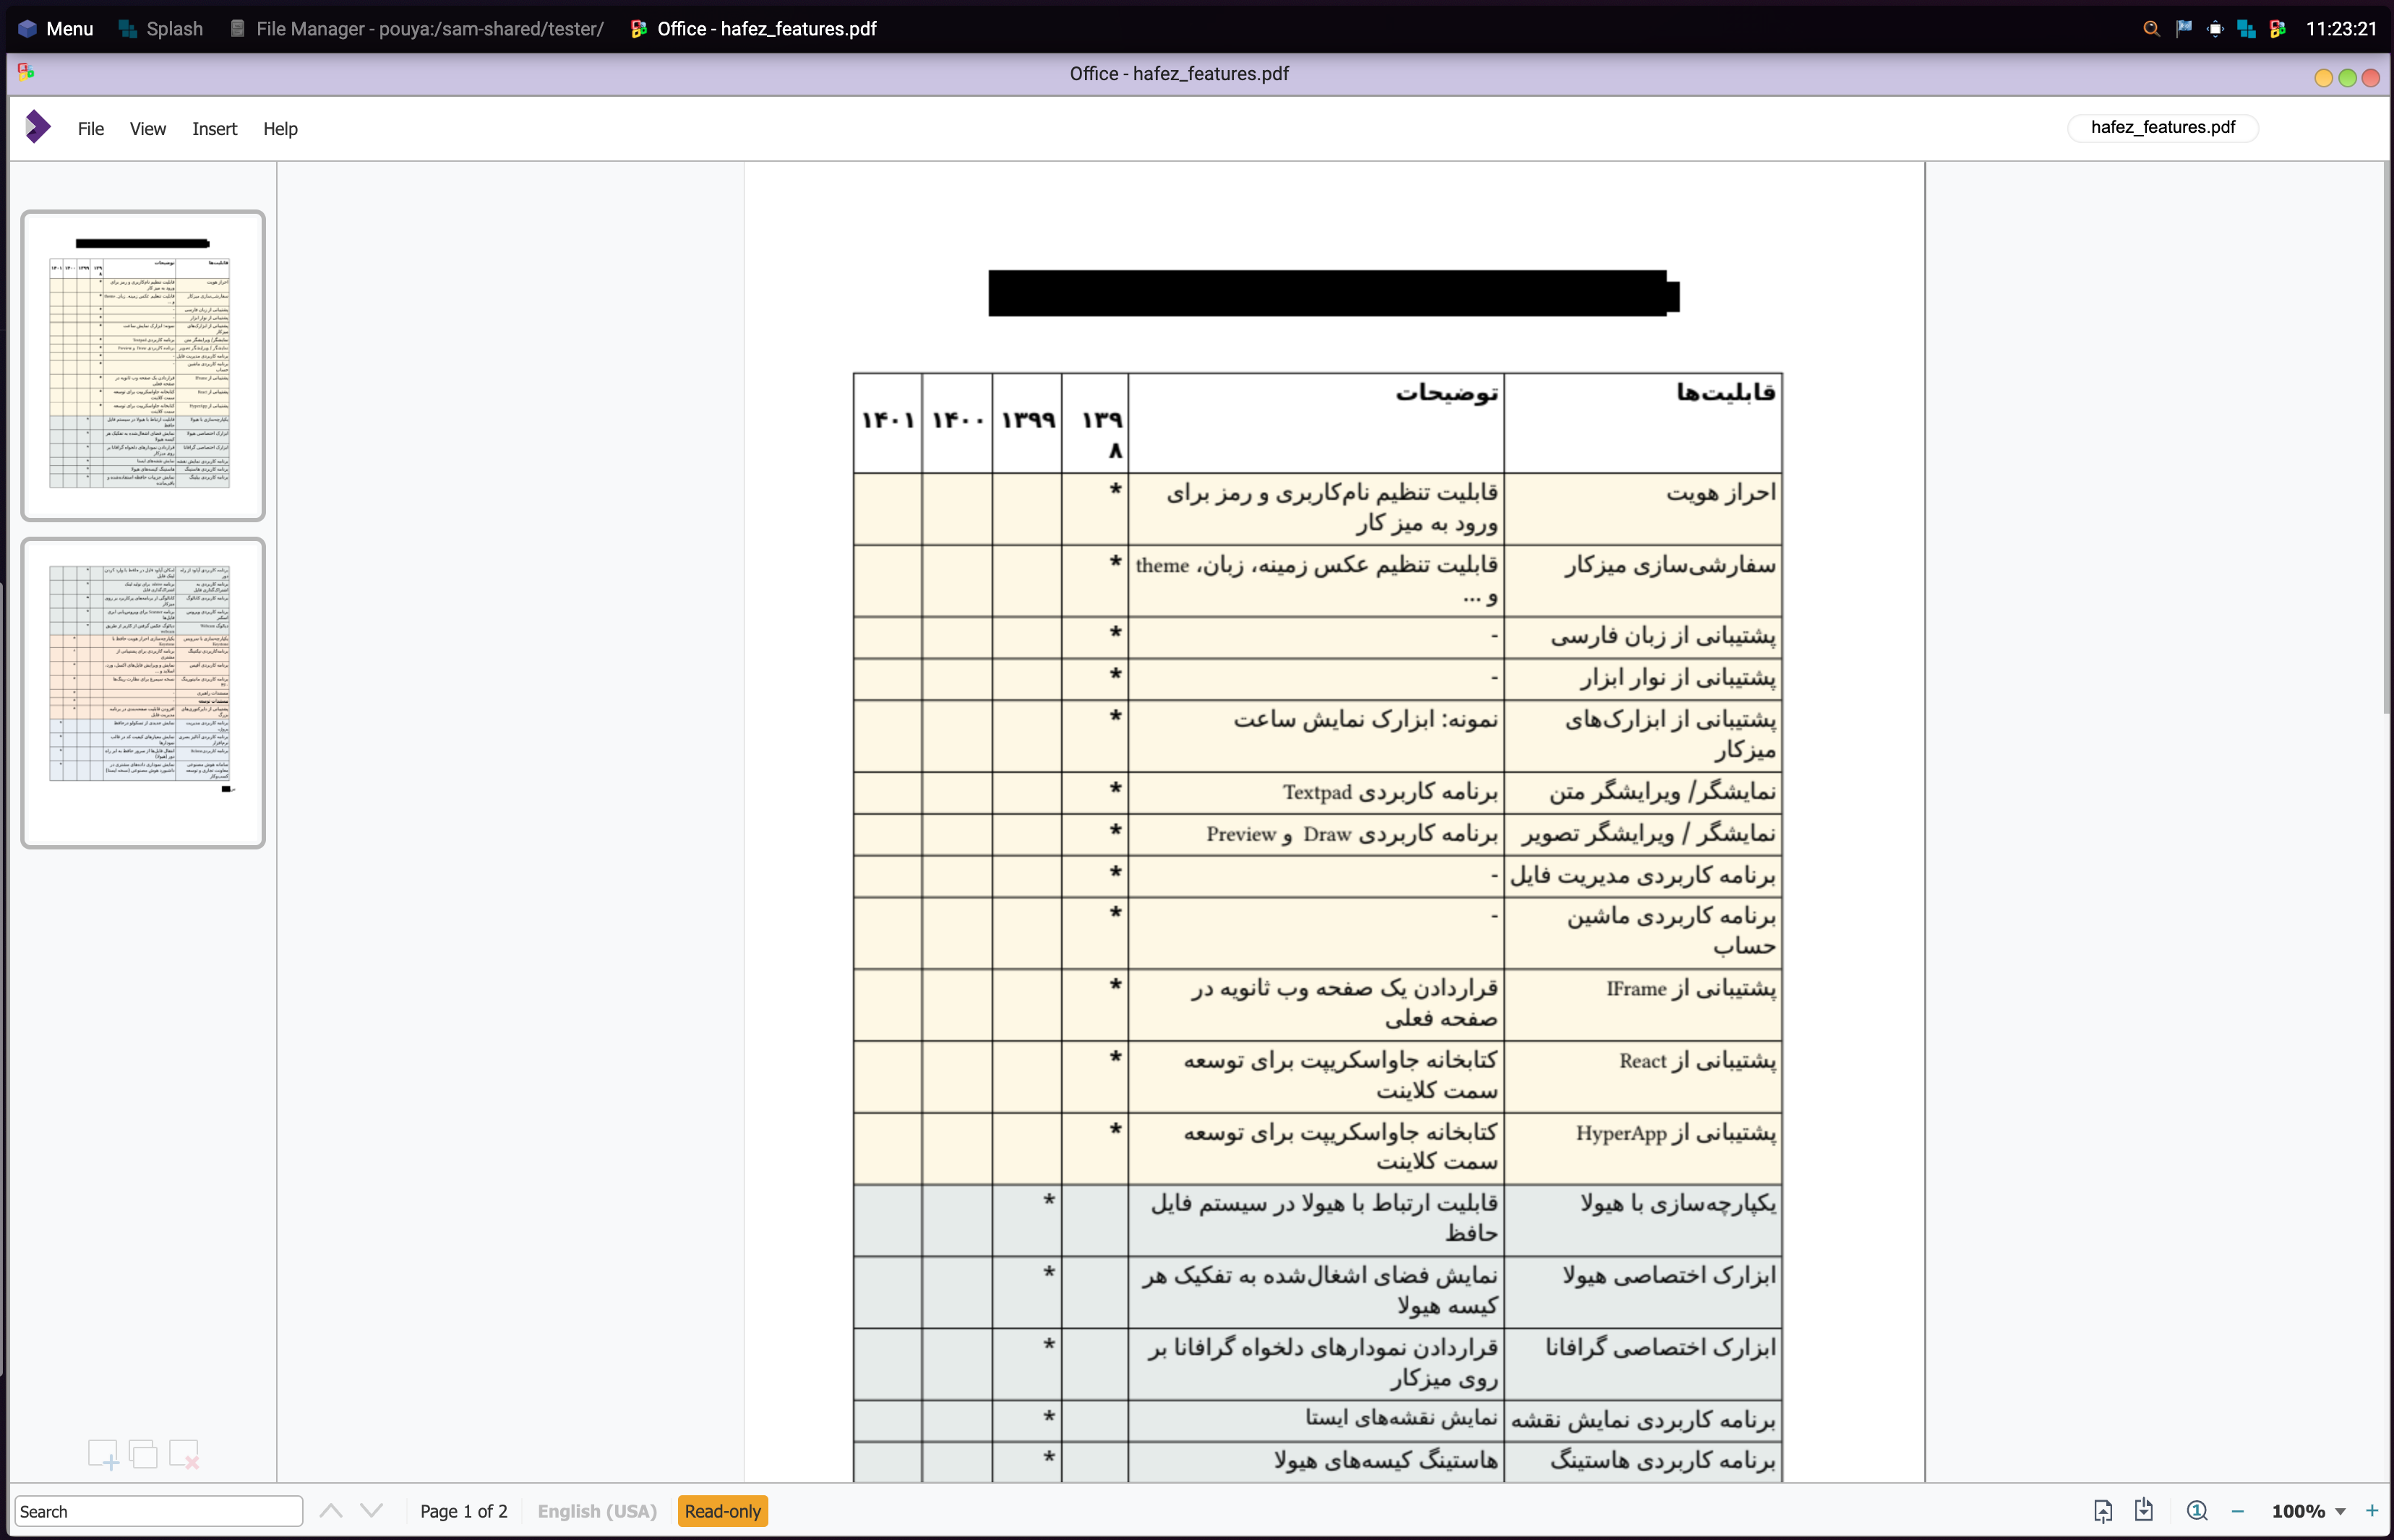Go to previous page icon
The height and width of the screenshot is (1540, 2394).
pyautogui.click(x=2103, y=1511)
